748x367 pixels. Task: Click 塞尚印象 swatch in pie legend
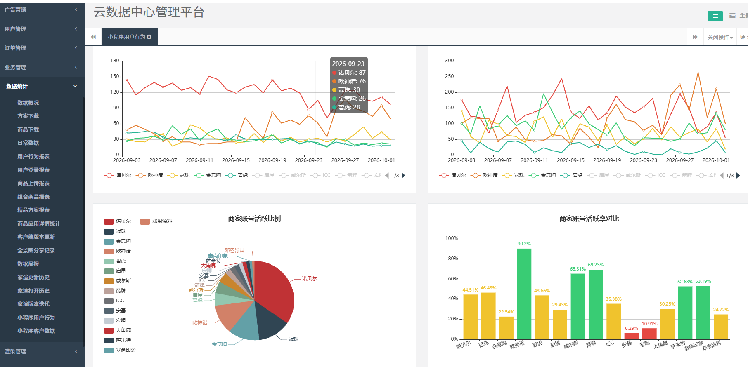(109, 351)
